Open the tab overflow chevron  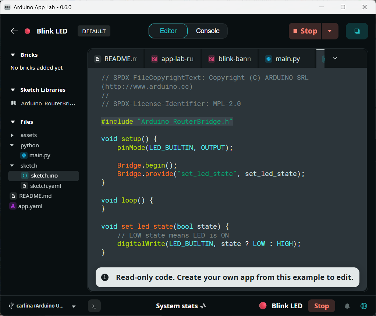[335, 59]
